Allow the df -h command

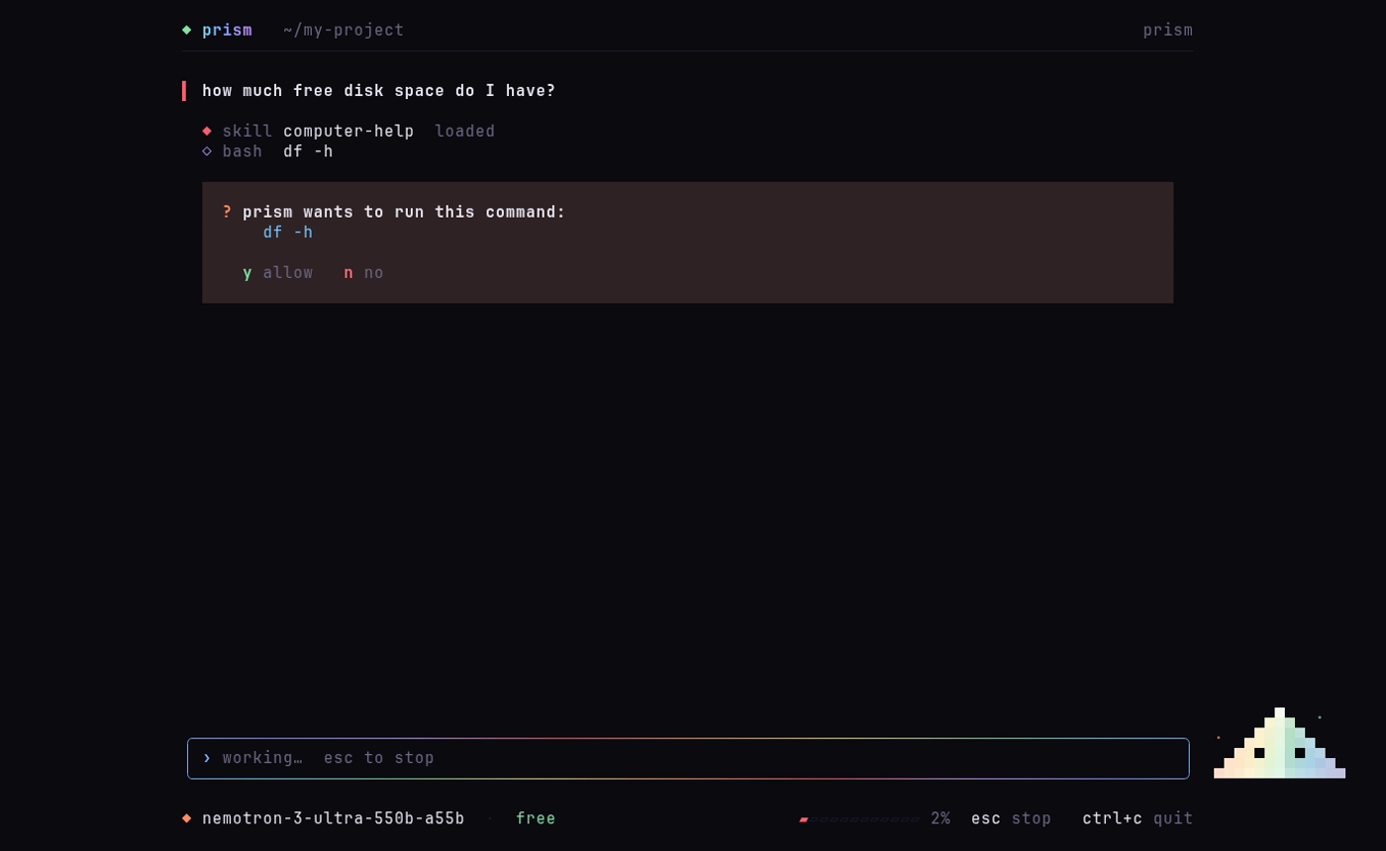click(278, 272)
